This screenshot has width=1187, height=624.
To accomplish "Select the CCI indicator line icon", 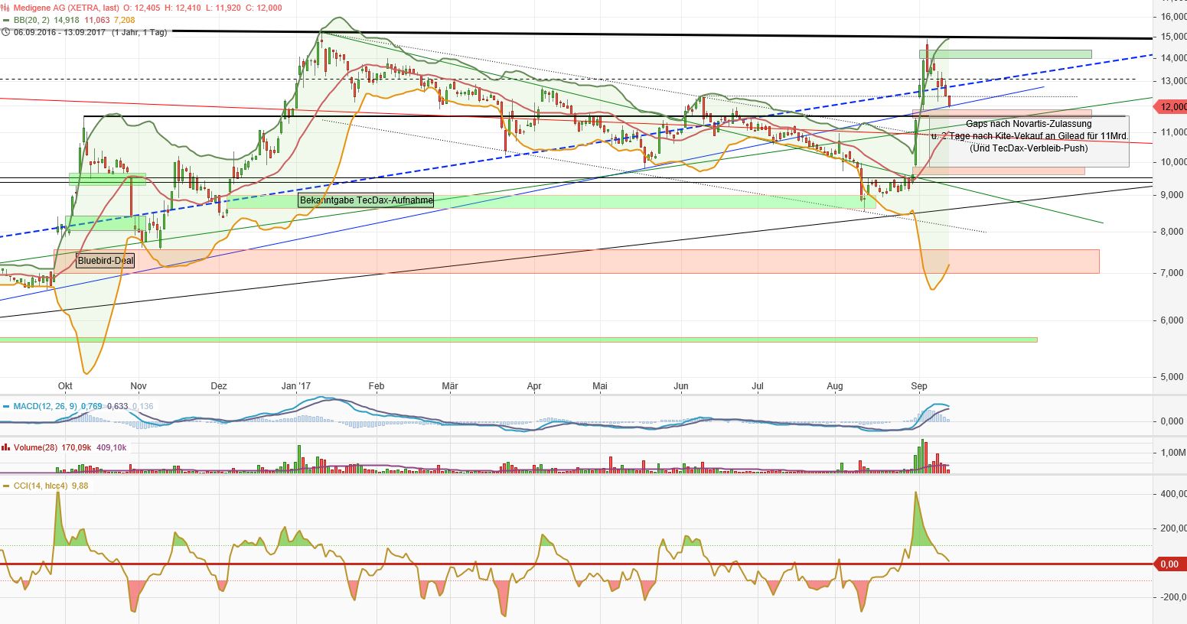I will tap(6, 486).
